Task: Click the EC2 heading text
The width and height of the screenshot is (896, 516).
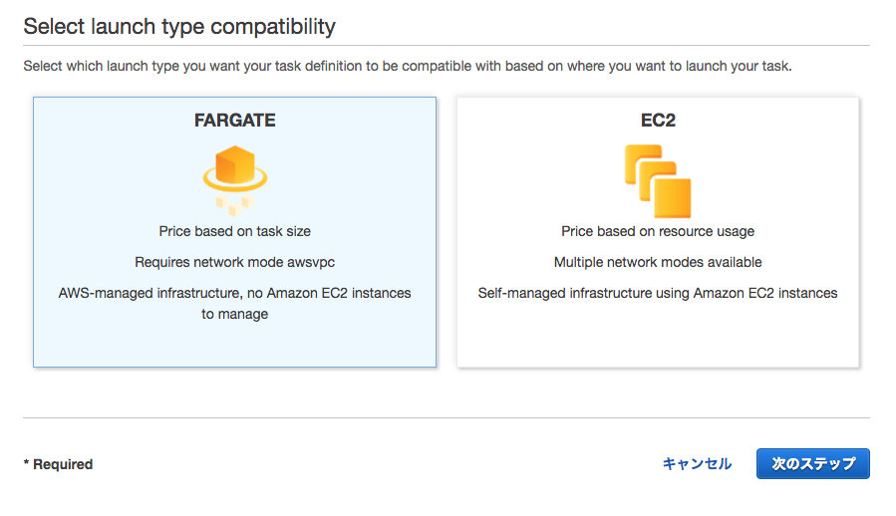Action: (658, 120)
